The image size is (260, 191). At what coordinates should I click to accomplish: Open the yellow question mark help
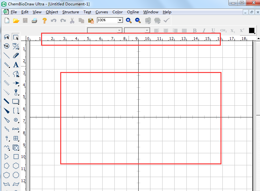[44, 21]
